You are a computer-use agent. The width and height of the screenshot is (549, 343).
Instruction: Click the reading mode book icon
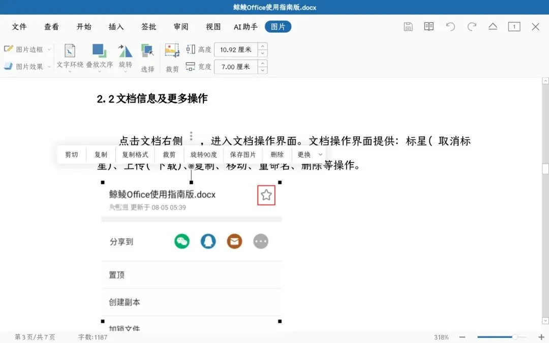(x=429, y=26)
